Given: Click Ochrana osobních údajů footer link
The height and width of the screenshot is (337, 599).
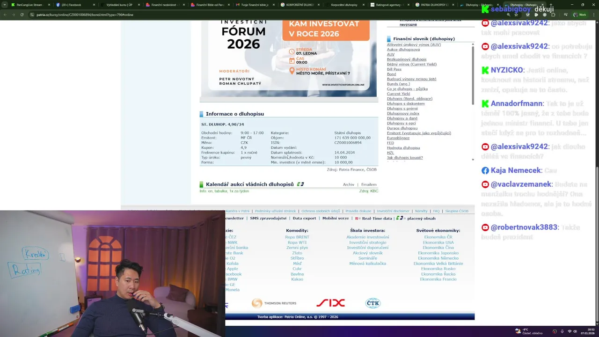Looking at the screenshot, I should (x=321, y=211).
